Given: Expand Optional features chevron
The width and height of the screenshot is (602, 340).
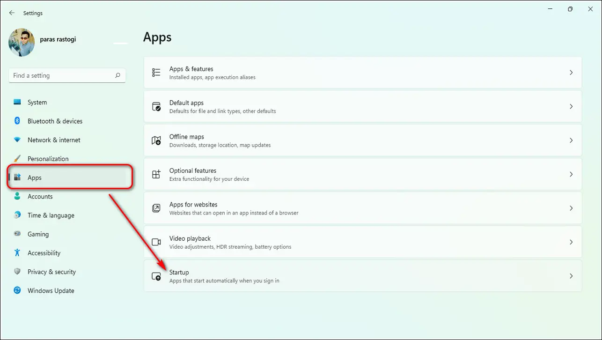Looking at the screenshot, I should click(571, 174).
